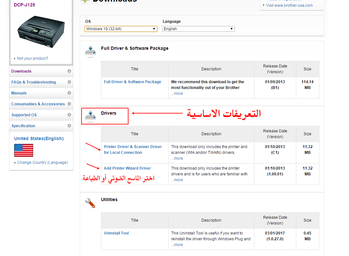Click the DCP-J125 product name heading

pyautogui.click(x=24, y=5)
